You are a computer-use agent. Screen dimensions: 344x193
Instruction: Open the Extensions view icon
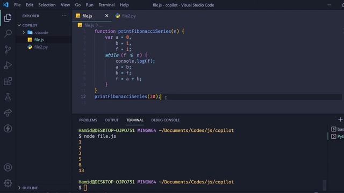coord(8,81)
